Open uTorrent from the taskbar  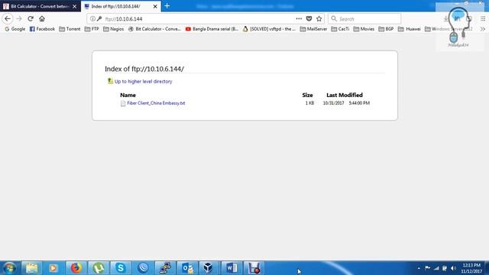tap(99, 268)
